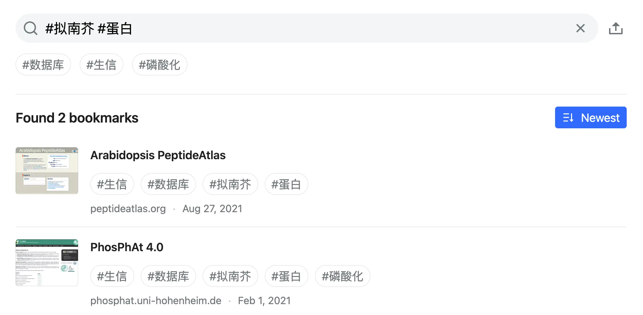Open the PhosPhAt 4.0 bookmark title
The width and height of the screenshot is (643, 315).
click(x=127, y=247)
